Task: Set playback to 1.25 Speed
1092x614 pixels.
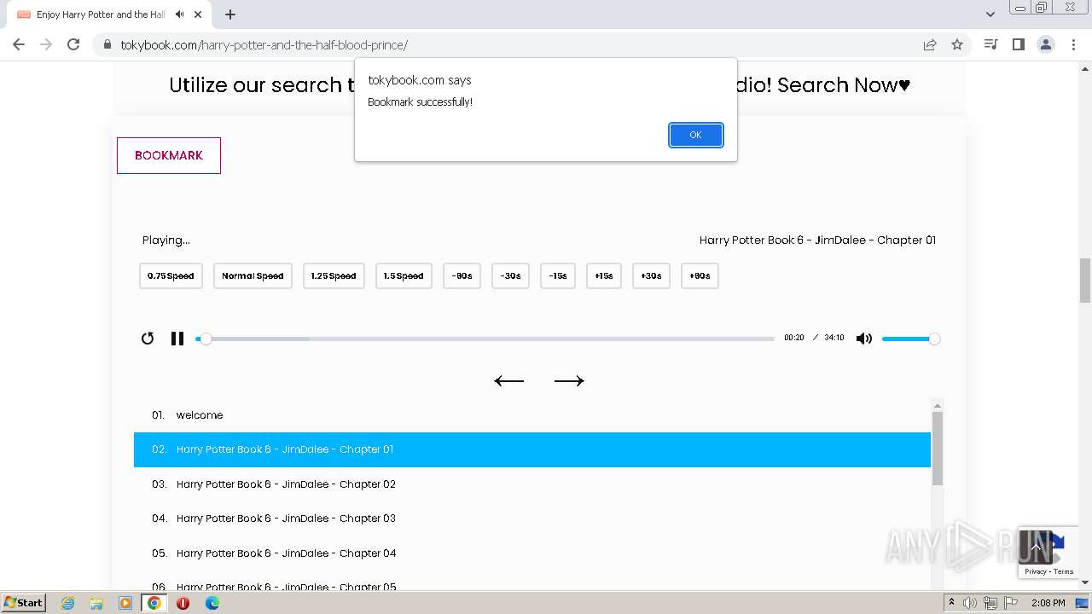Action: pyautogui.click(x=334, y=276)
